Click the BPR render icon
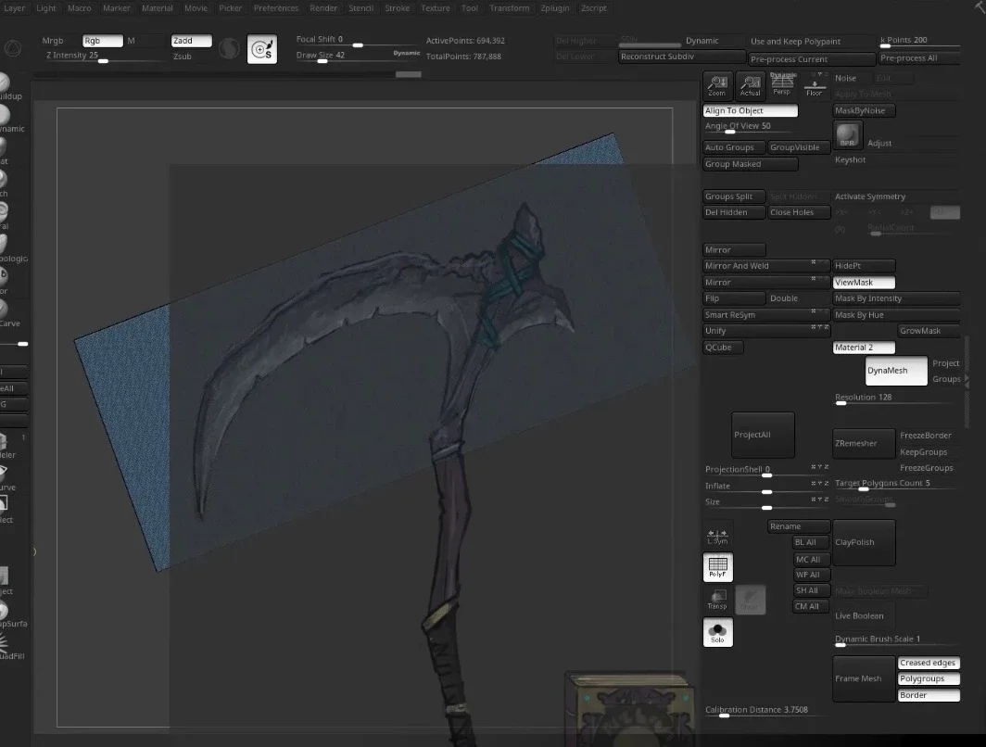The height and width of the screenshot is (747, 986). [x=847, y=135]
